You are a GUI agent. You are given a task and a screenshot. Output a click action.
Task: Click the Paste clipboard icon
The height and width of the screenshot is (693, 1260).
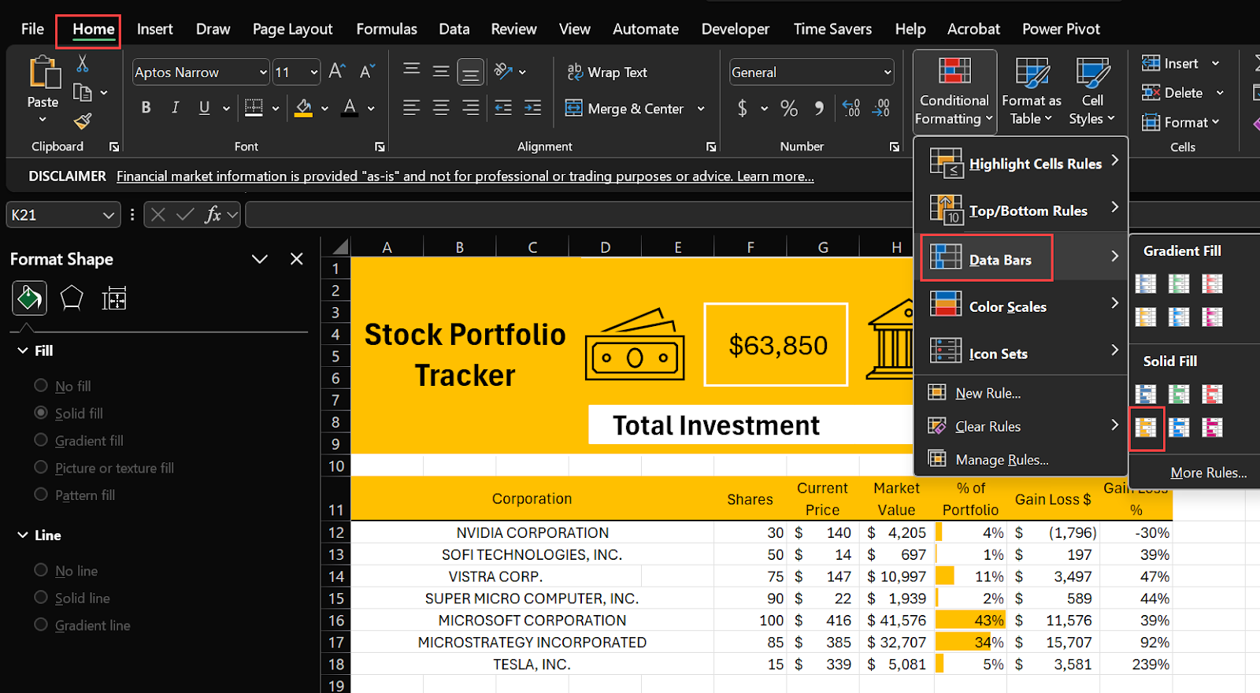click(44, 72)
